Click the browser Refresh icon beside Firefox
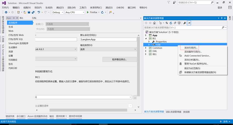Screen dimensions: 233x125 point(102,12)
